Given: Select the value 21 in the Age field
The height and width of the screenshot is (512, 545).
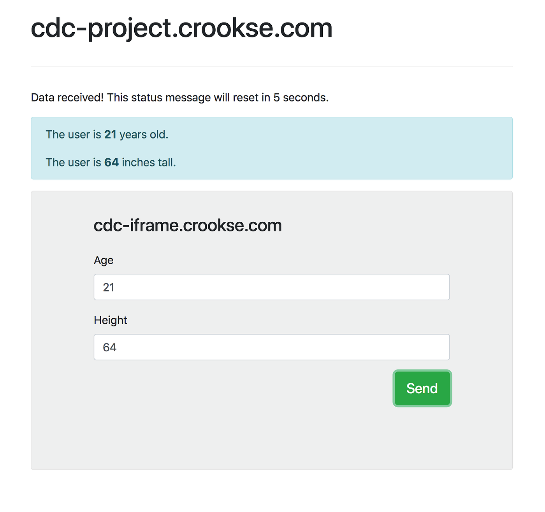Looking at the screenshot, I should click(109, 287).
